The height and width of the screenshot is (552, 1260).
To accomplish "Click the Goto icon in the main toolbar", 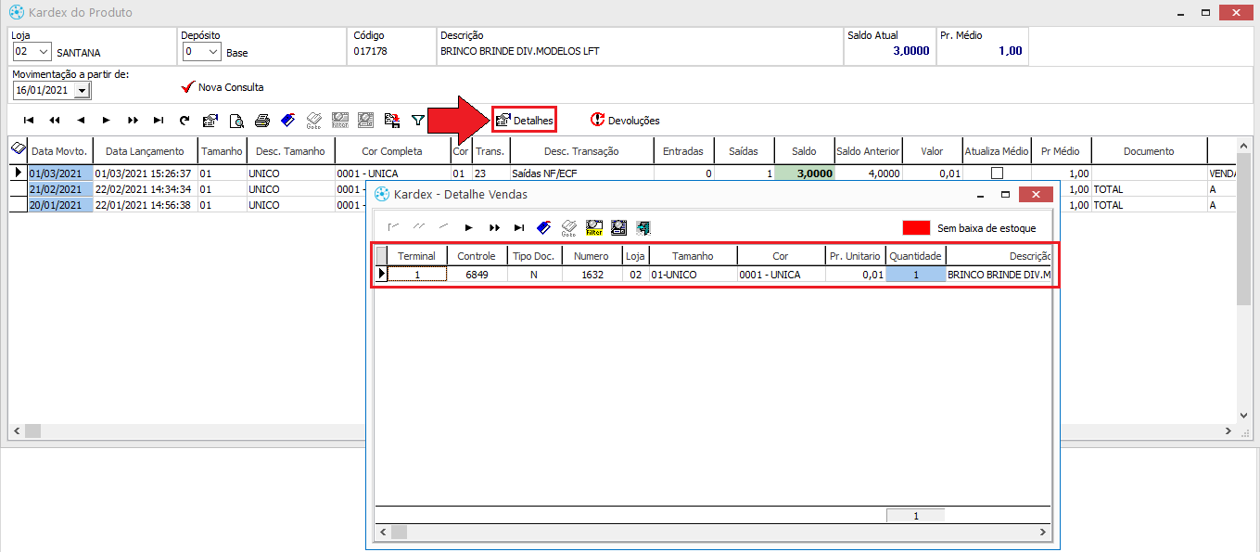I will click(x=314, y=121).
